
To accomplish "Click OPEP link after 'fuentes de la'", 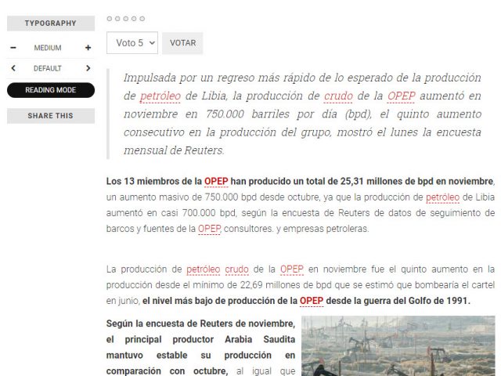I will pos(209,229).
